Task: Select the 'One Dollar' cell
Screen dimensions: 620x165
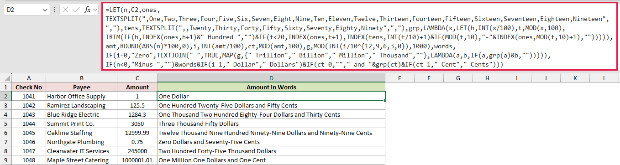Action: pyautogui.click(x=271, y=96)
